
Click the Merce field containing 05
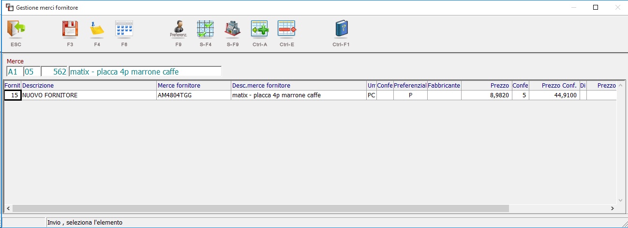32,72
